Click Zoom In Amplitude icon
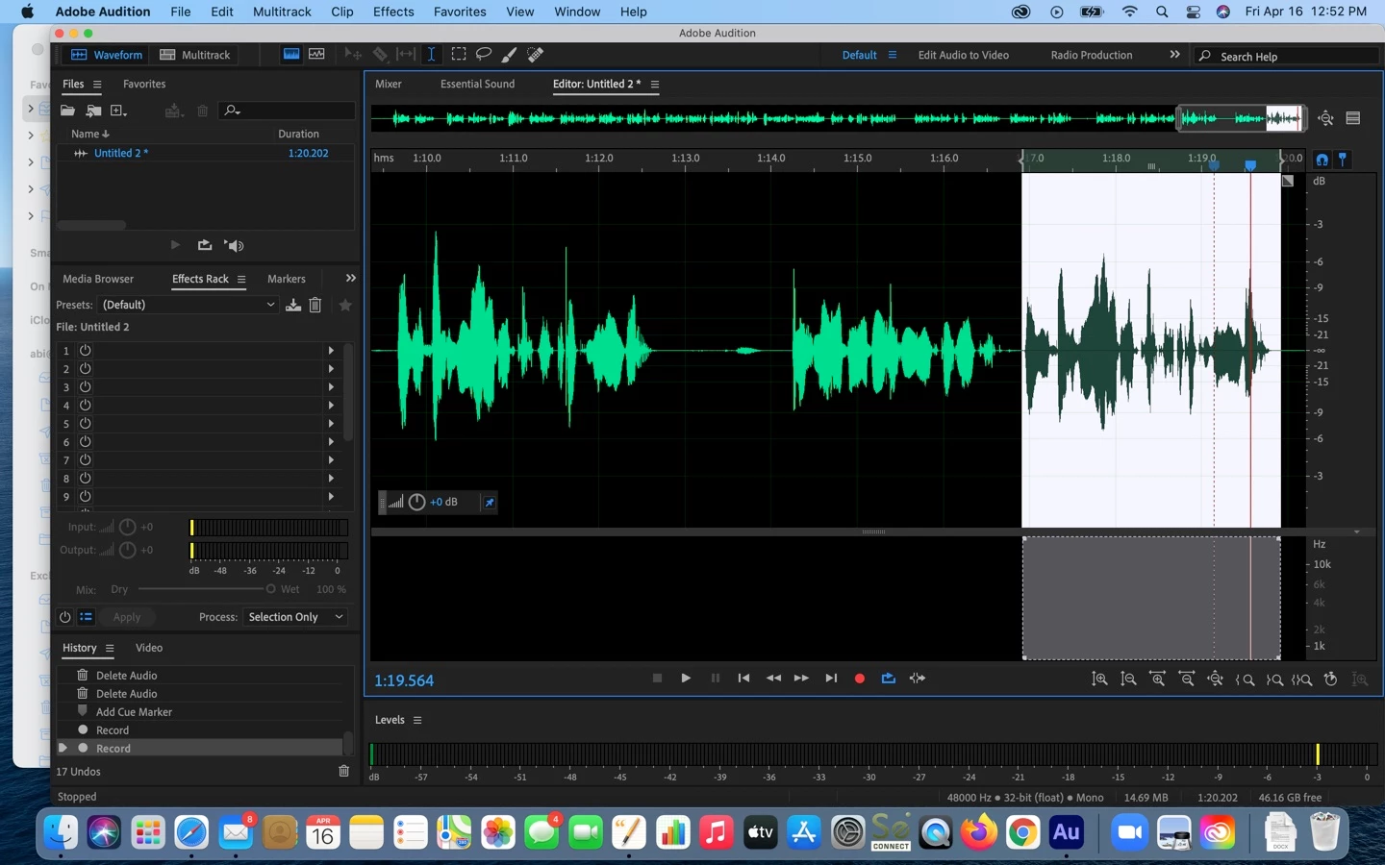Screen dimensions: 1385x865 [1099, 680]
